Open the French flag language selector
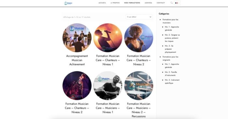This screenshot has width=228, height=119. (x=177, y=3)
